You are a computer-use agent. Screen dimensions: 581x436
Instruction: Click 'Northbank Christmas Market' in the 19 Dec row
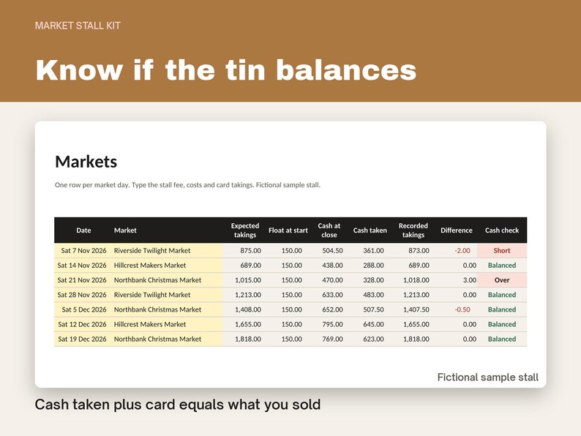(x=157, y=339)
